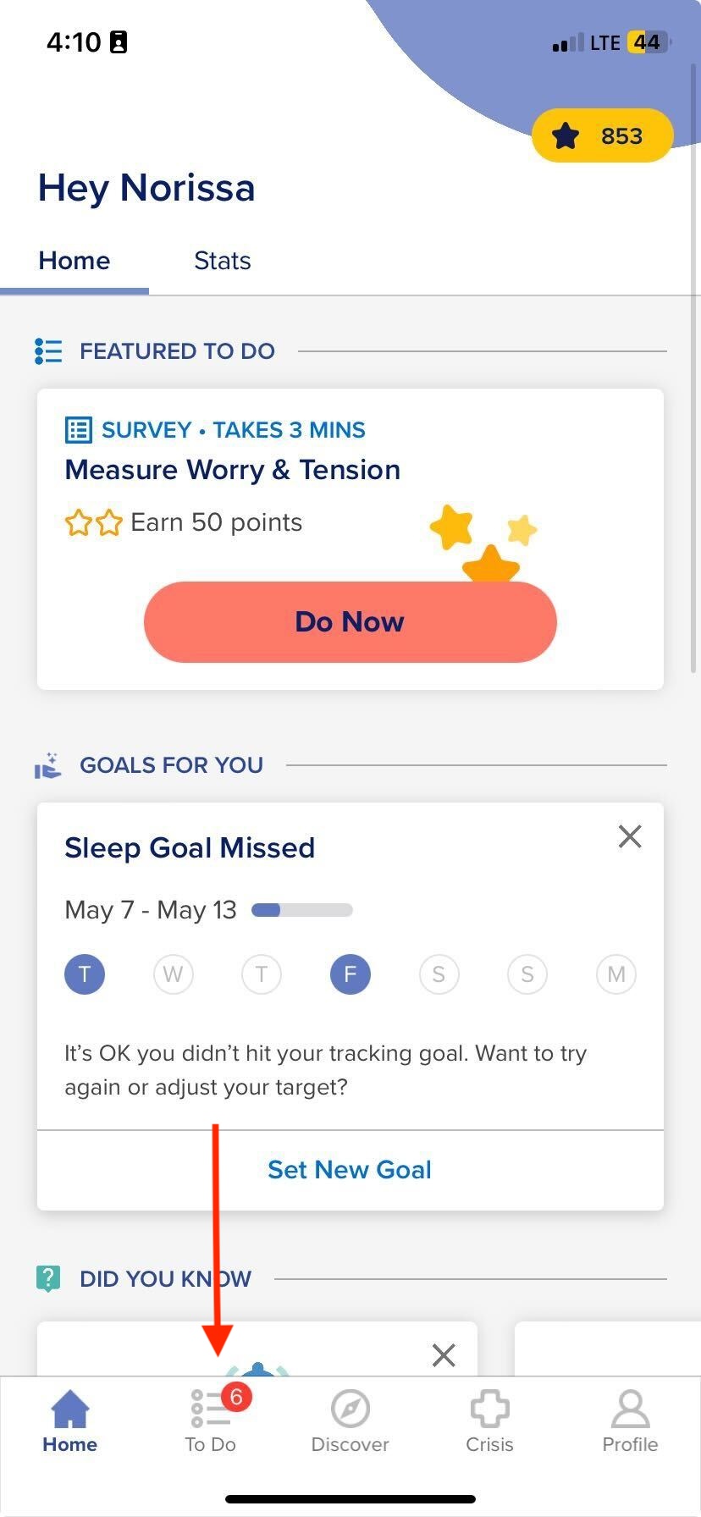
Task: Toggle the Wednesday day circle
Action: click(x=173, y=974)
